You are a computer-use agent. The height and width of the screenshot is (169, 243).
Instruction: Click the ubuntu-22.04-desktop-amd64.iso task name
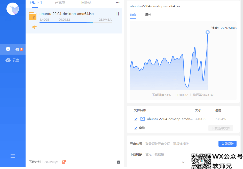pos(66,14)
